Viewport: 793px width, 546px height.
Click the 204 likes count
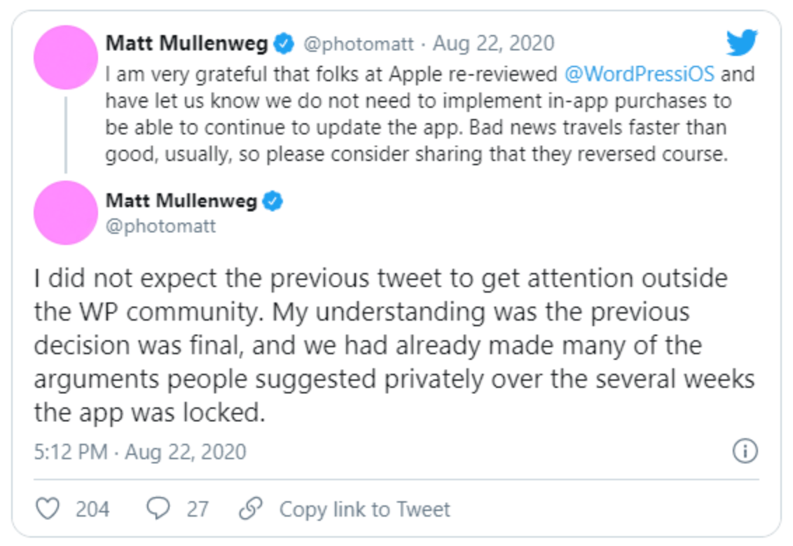coord(92,509)
